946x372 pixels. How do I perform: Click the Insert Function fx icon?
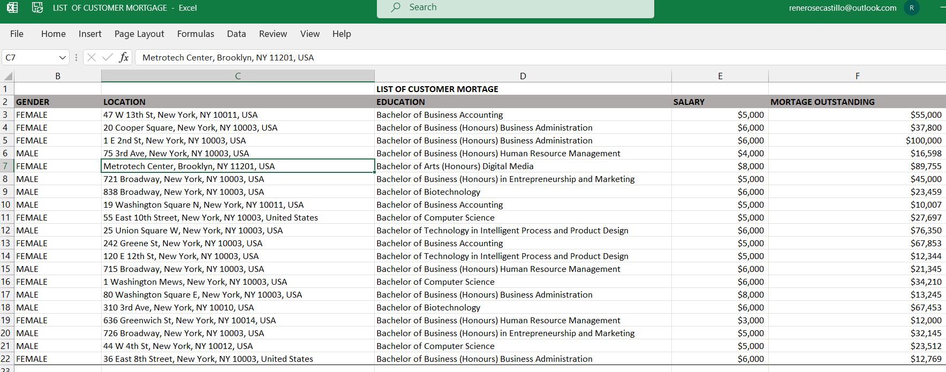coord(124,57)
